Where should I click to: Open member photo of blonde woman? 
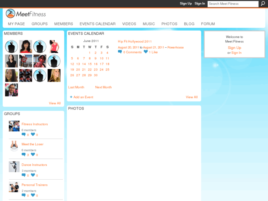pos(54,76)
